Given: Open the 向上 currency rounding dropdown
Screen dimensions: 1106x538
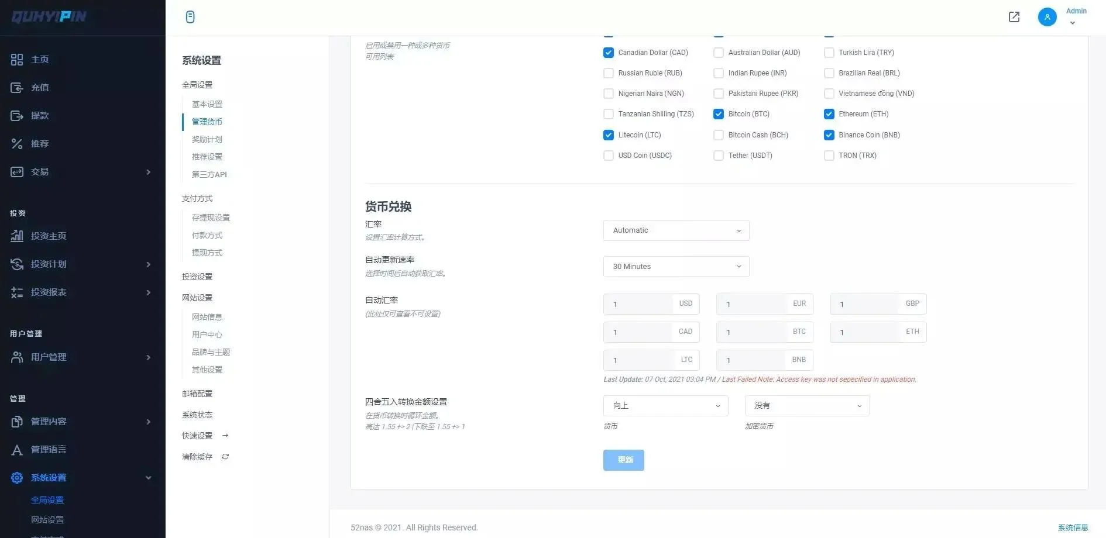Looking at the screenshot, I should pyautogui.click(x=665, y=406).
